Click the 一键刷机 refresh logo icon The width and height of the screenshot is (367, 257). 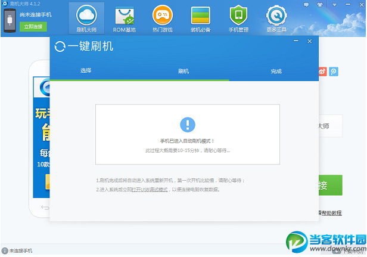point(60,47)
